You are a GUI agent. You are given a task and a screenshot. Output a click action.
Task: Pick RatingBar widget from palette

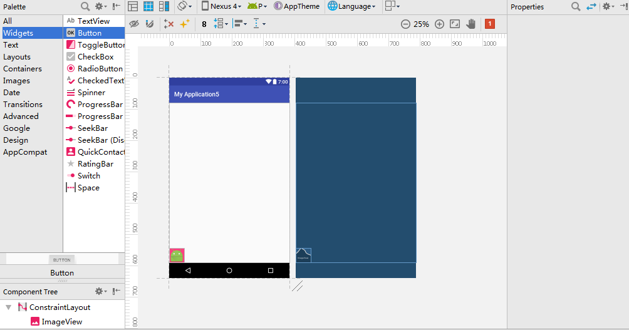click(x=94, y=164)
